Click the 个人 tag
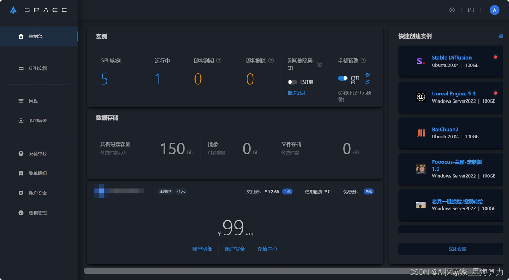509x280 pixels. click(181, 191)
